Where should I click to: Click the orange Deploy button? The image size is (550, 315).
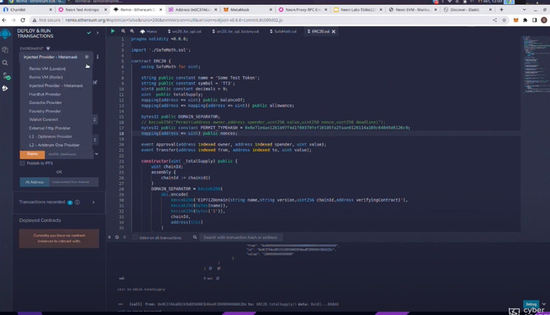click(x=32, y=154)
